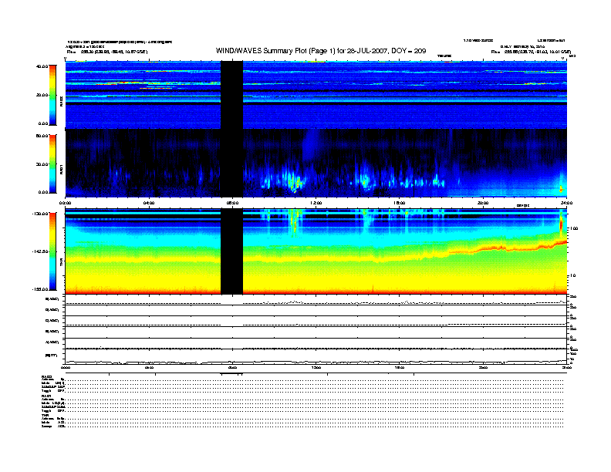Screen dimensions: 611x472
Task: Click the 30.00 label on RAD1 scale
Action: (42, 164)
